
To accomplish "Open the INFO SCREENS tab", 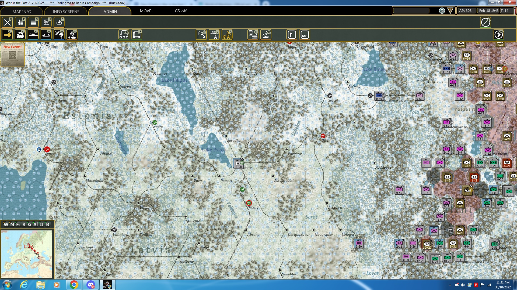I will coord(66,12).
